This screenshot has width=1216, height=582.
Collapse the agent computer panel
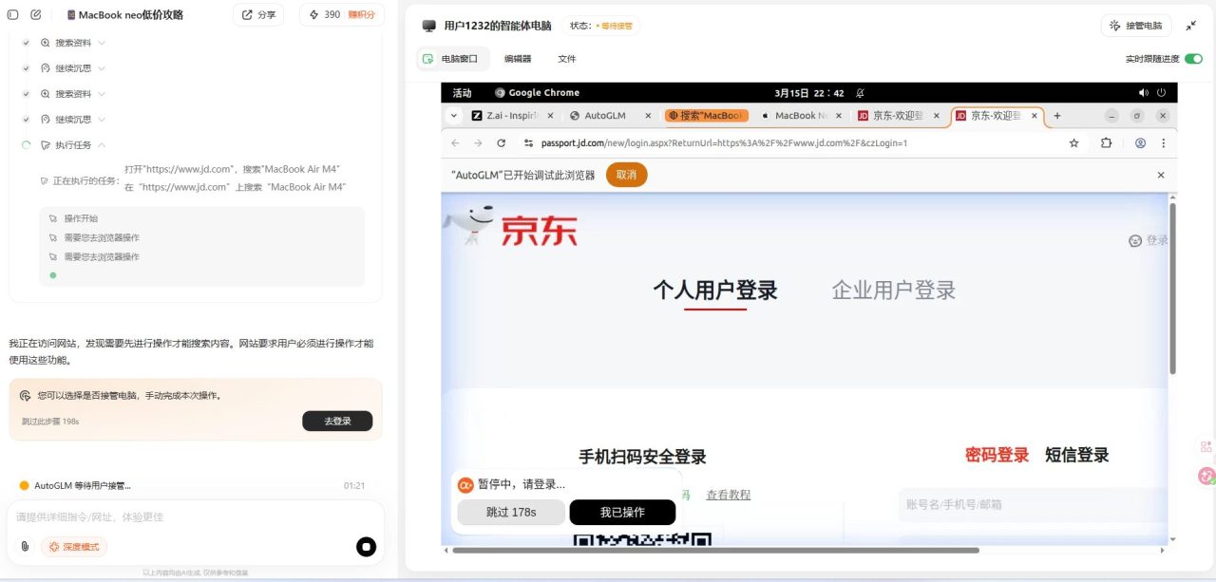1191,26
